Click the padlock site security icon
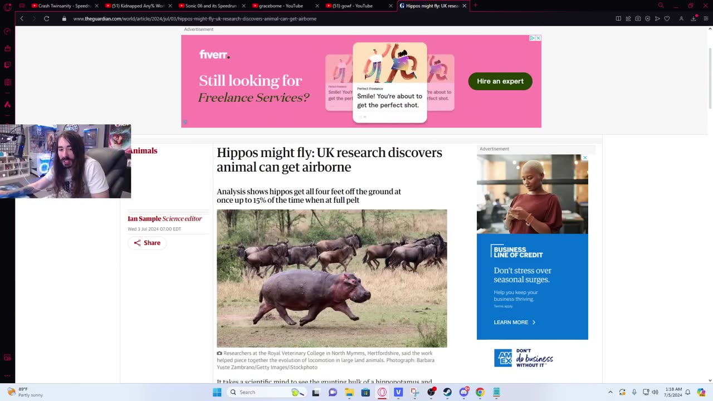The width and height of the screenshot is (713, 401). 64,18
